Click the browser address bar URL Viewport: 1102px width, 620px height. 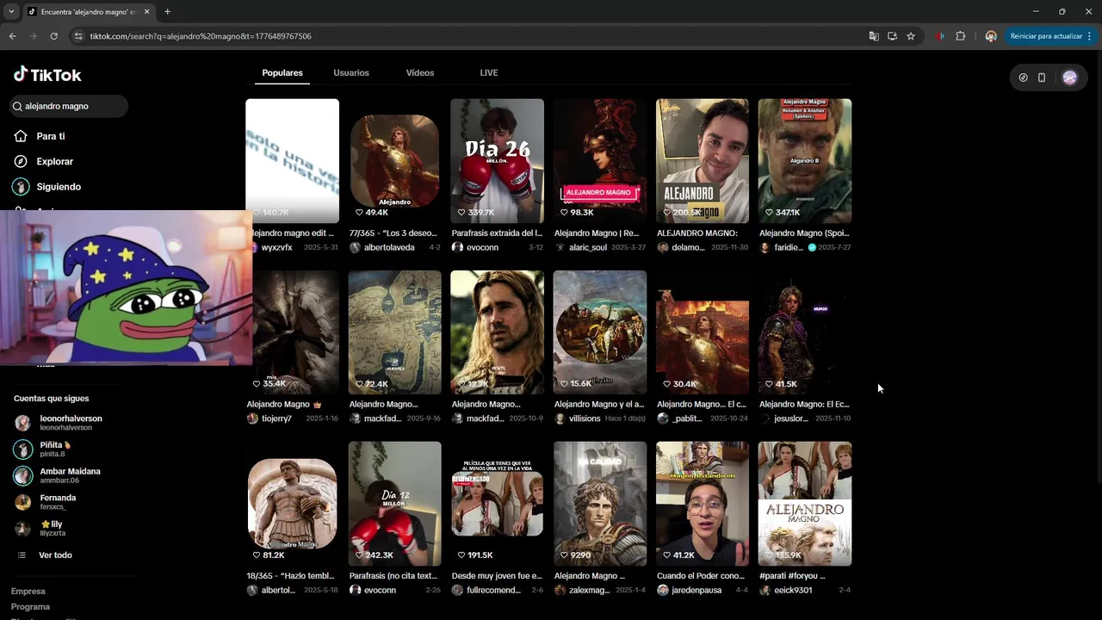point(201,36)
